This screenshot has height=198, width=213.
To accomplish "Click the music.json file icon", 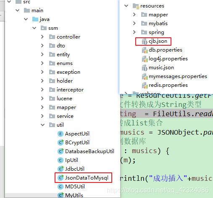I will pyautogui.click(x=145, y=68).
